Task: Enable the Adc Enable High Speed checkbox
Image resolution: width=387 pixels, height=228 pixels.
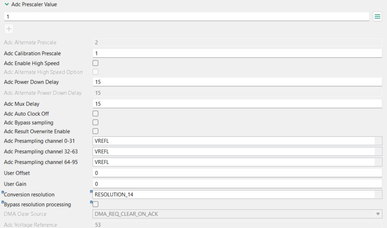Action: click(95, 64)
